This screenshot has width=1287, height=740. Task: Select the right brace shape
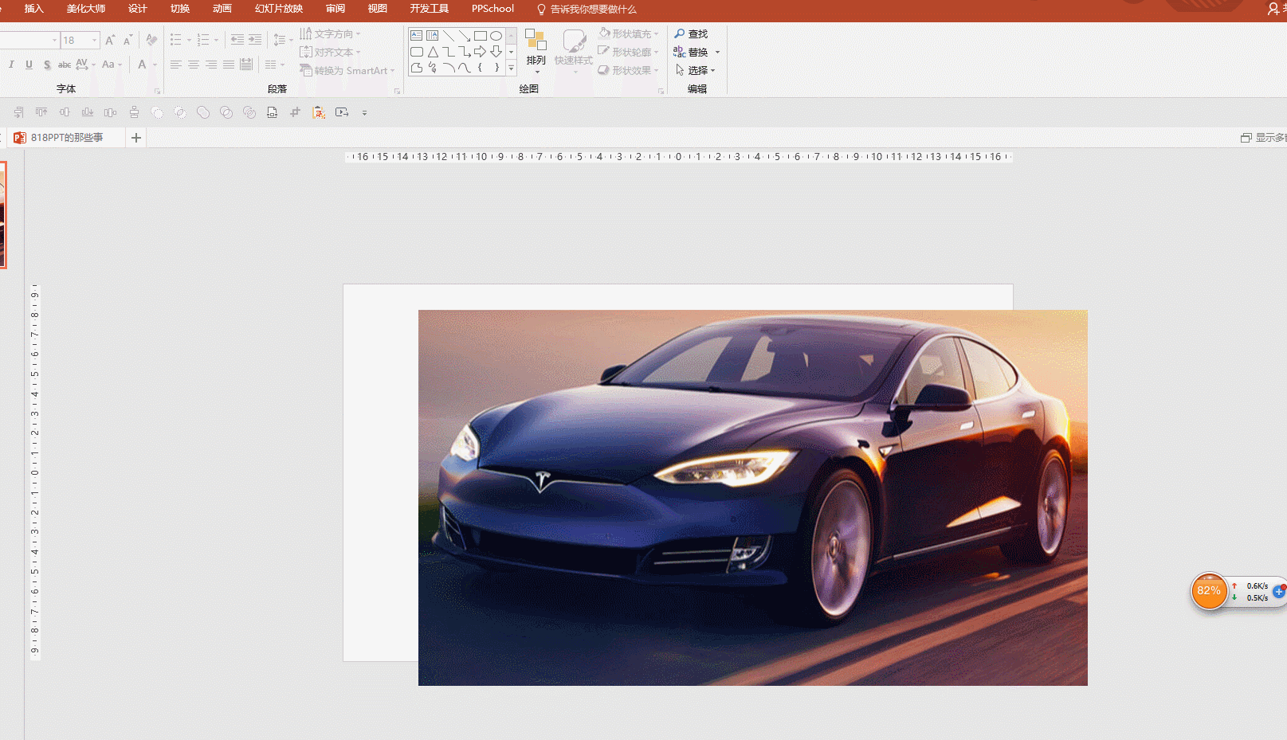(496, 68)
